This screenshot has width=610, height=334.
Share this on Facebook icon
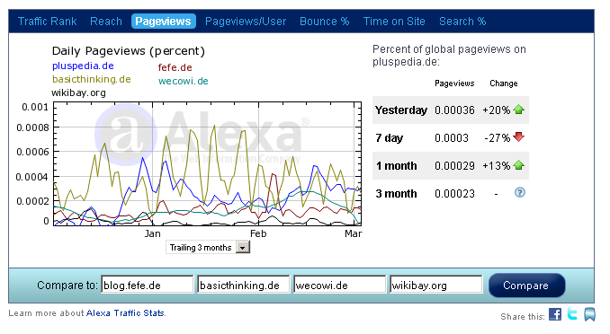pos(555,314)
